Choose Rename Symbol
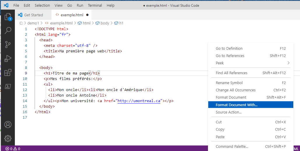Viewport: 300px width, 151px height. point(251,83)
